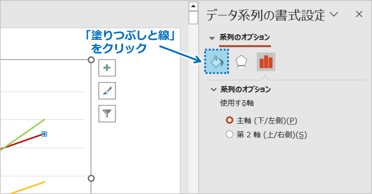
Task: Click the selected data point marker on red line
Action: click(44, 134)
